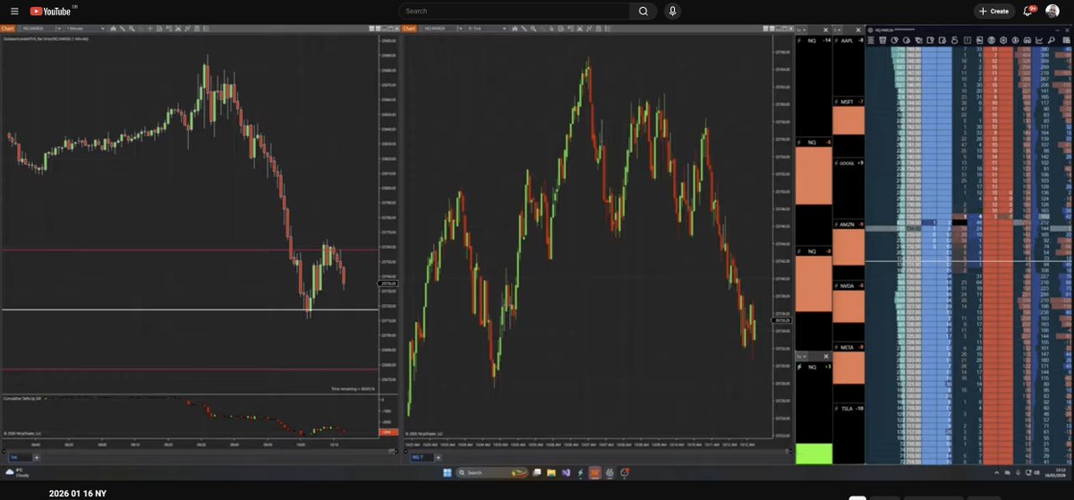The height and width of the screenshot is (500, 1074).
Task: Pick the drawing pencil icon in left chart
Action: 123,29
